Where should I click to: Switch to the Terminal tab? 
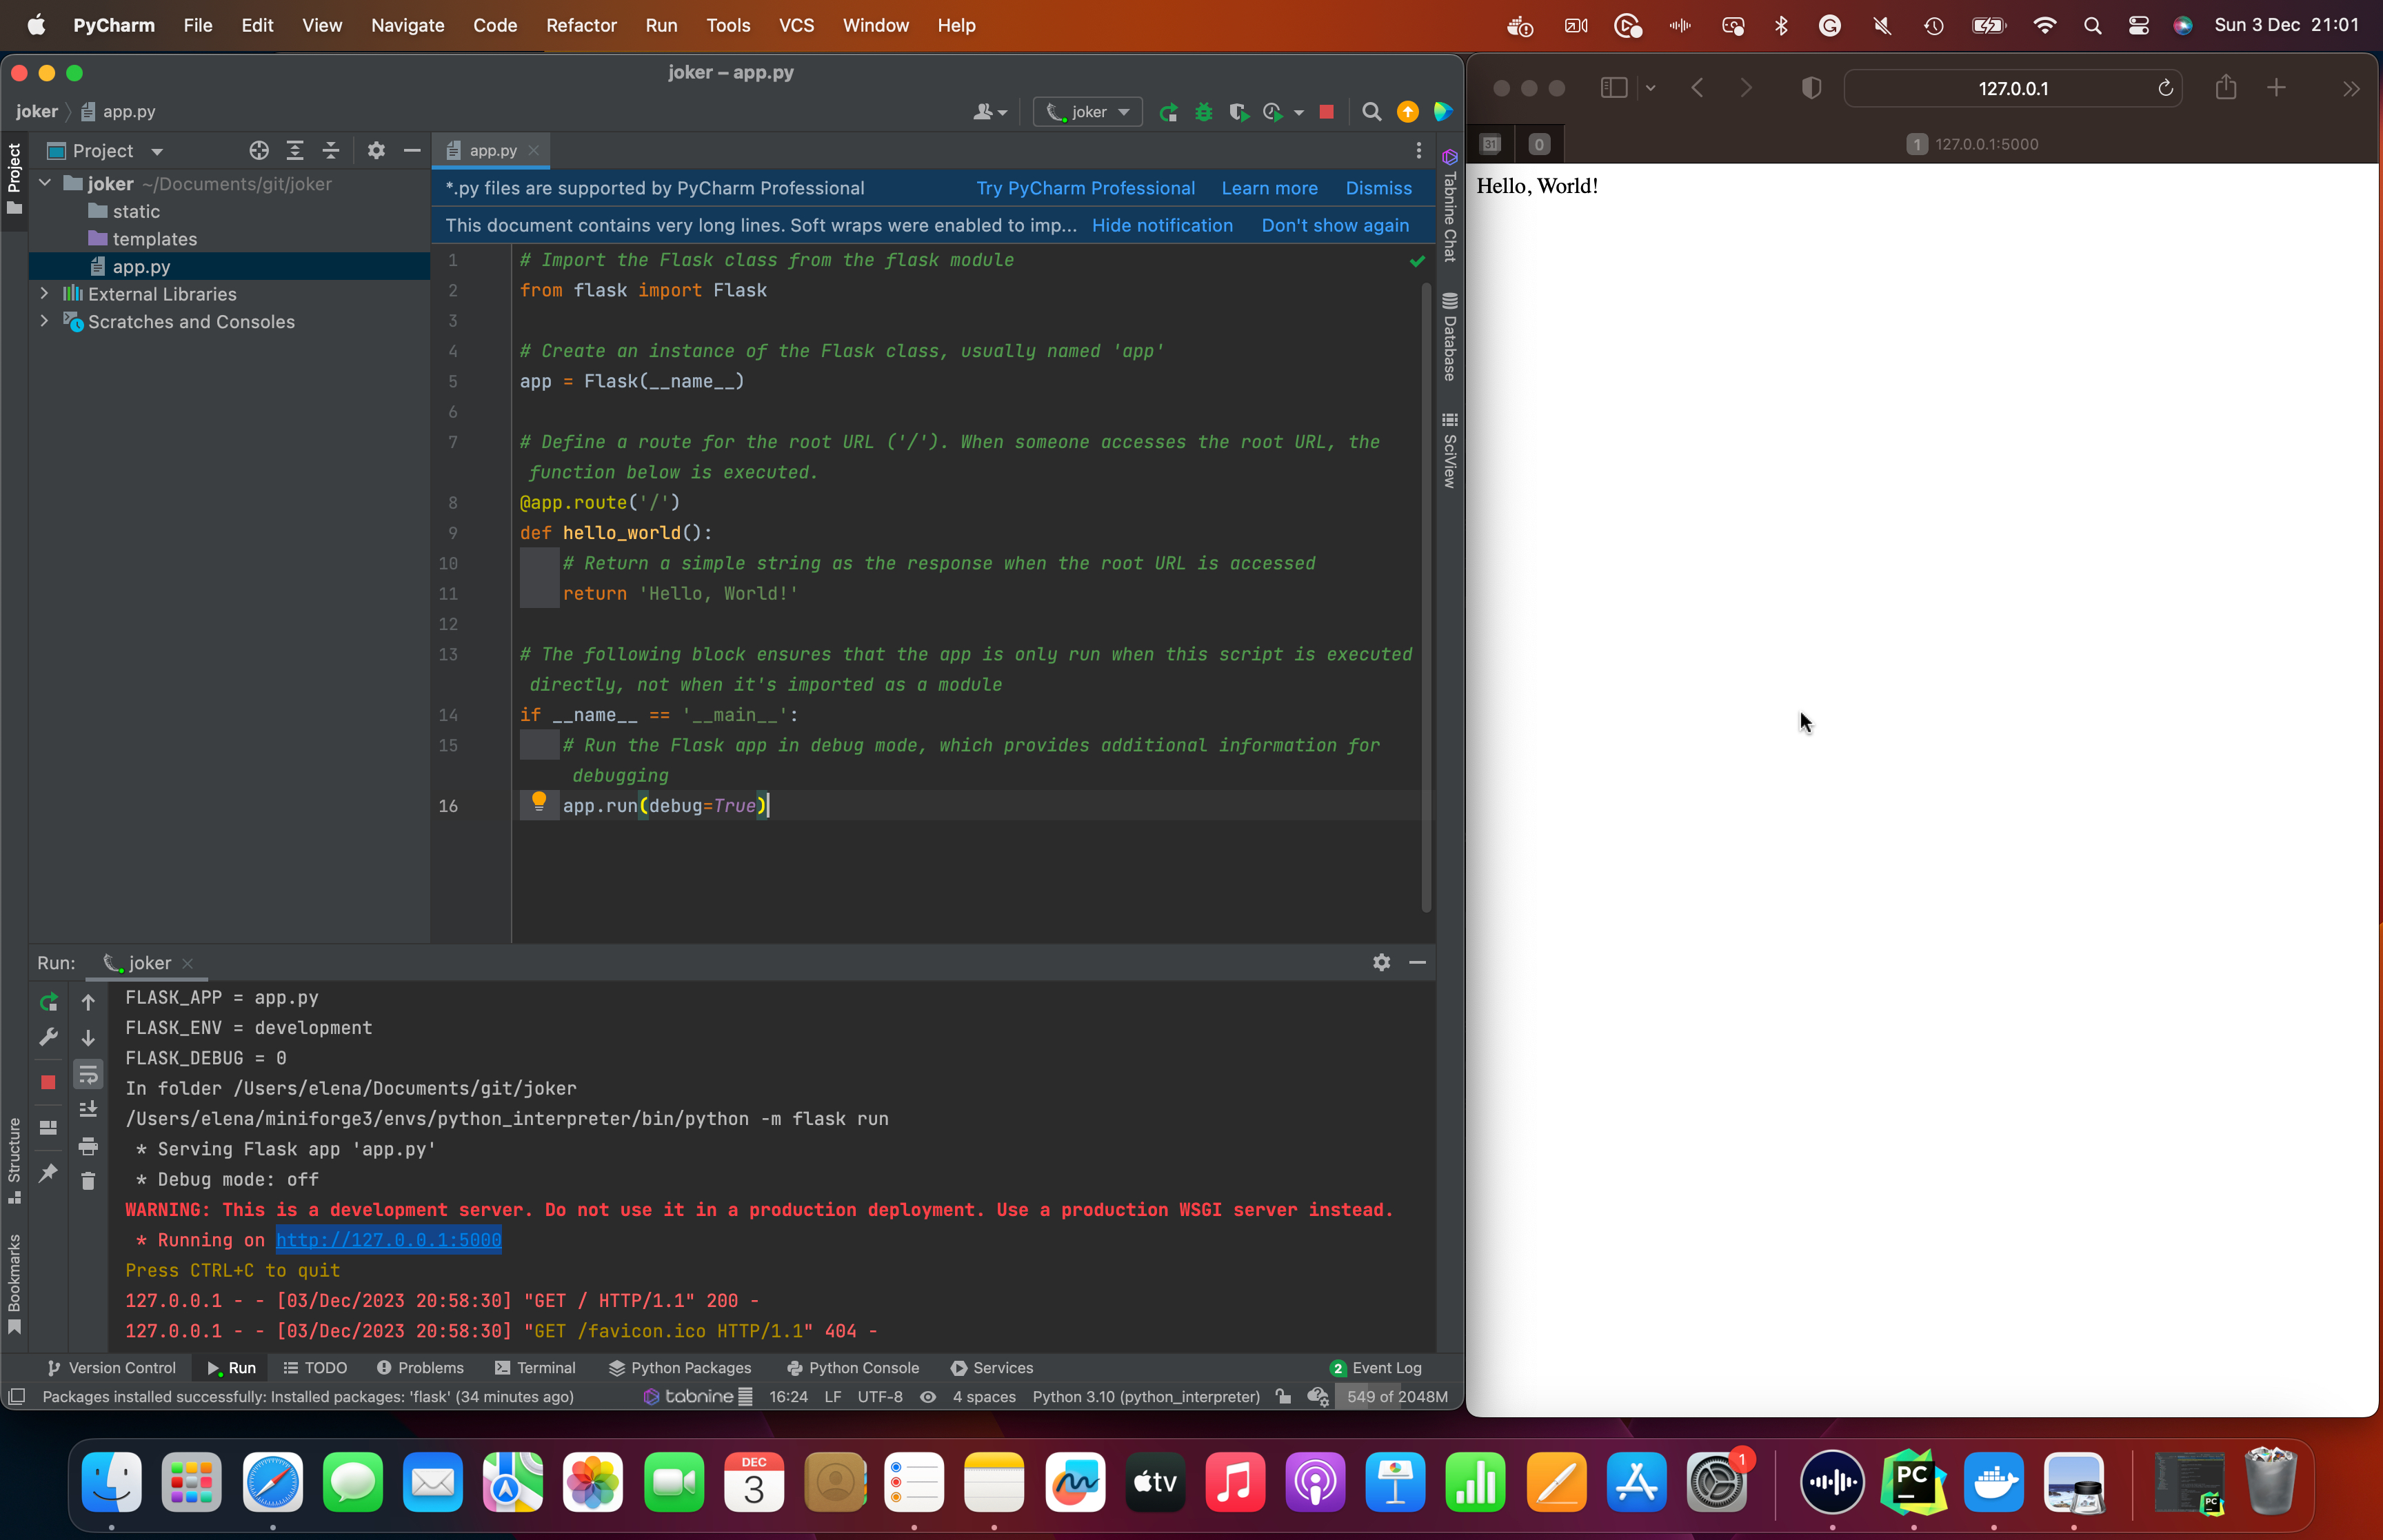coord(535,1367)
